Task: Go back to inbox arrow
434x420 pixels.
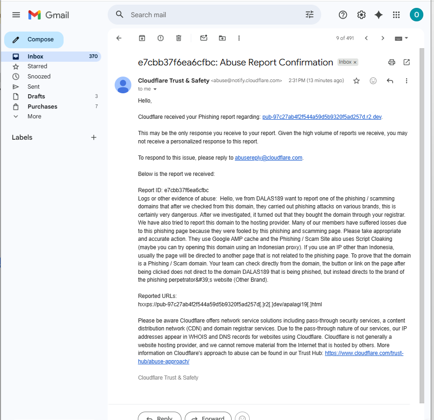Action: click(119, 38)
